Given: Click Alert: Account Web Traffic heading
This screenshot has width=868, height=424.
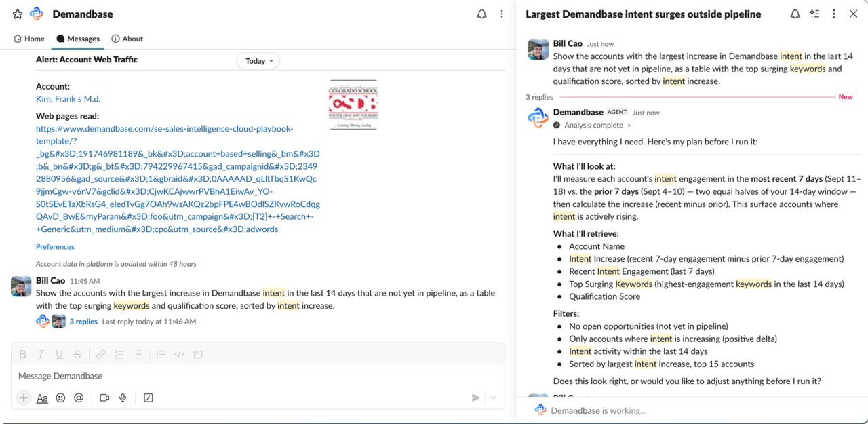Looking at the screenshot, I should point(87,60).
